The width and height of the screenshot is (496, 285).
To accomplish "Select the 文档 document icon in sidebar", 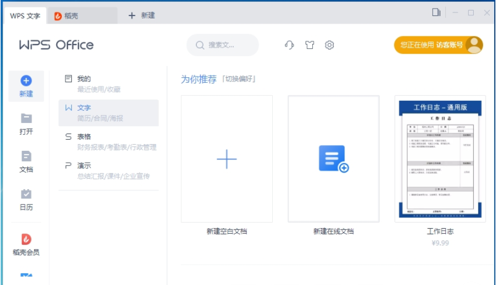I will pos(26,156).
